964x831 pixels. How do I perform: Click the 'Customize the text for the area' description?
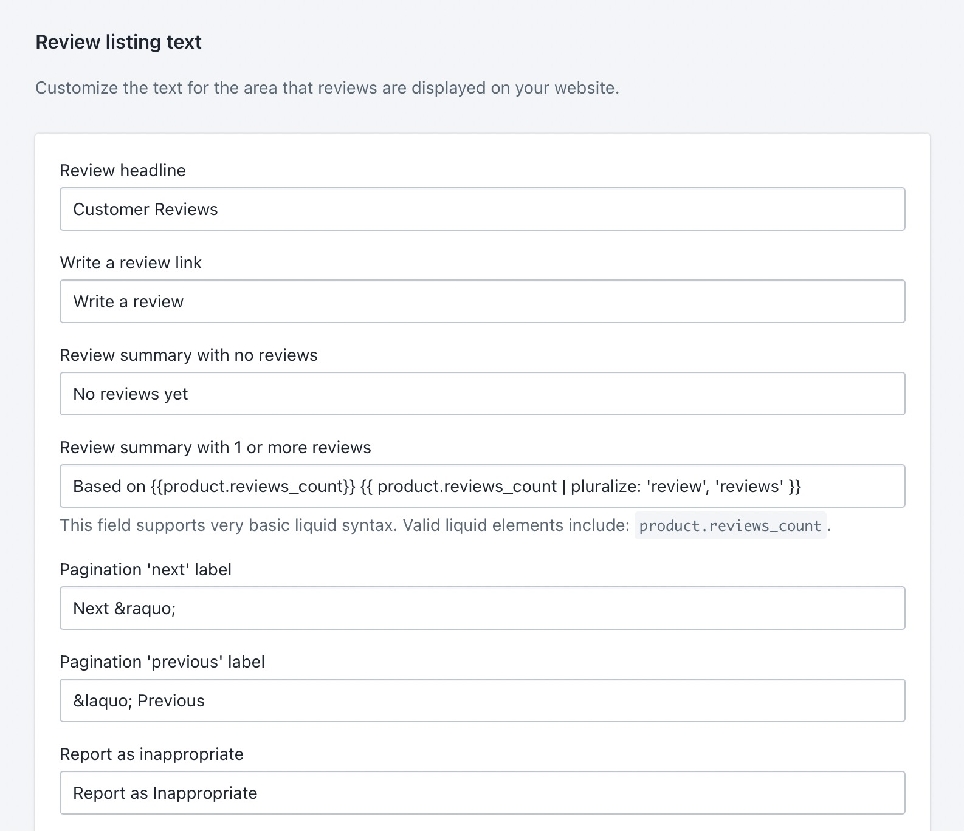(x=327, y=88)
